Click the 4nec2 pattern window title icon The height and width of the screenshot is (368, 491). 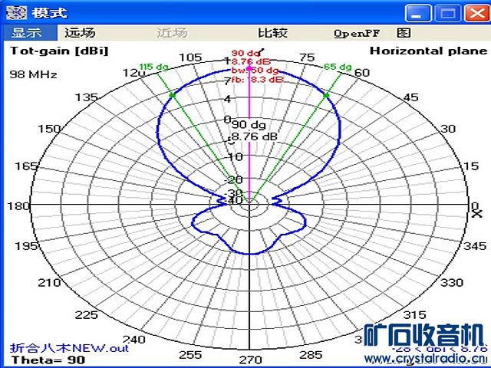[17, 13]
